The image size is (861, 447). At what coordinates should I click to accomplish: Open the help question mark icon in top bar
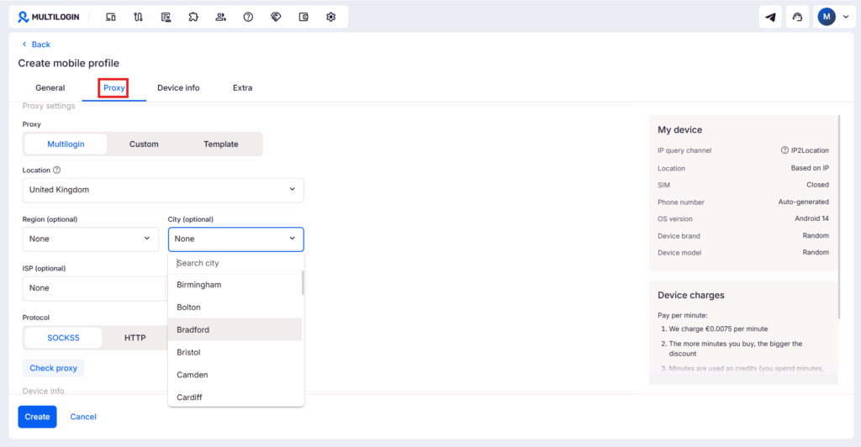click(x=248, y=17)
